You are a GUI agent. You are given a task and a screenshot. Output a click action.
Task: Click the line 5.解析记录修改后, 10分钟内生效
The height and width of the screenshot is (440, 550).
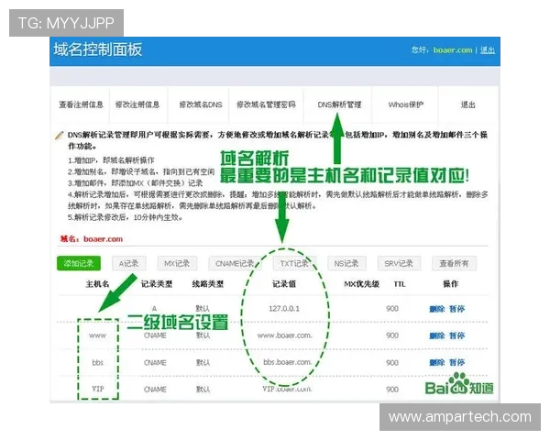click(x=126, y=217)
